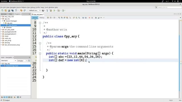Open the Debug menu
Screen dimensions: 182x102
[x=33, y=7]
